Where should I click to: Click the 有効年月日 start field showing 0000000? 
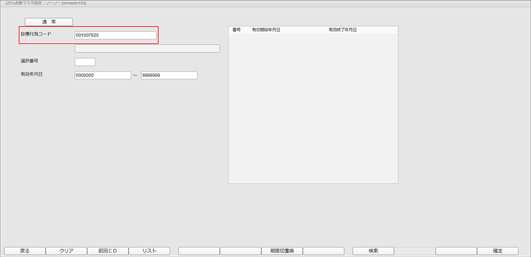coord(102,75)
